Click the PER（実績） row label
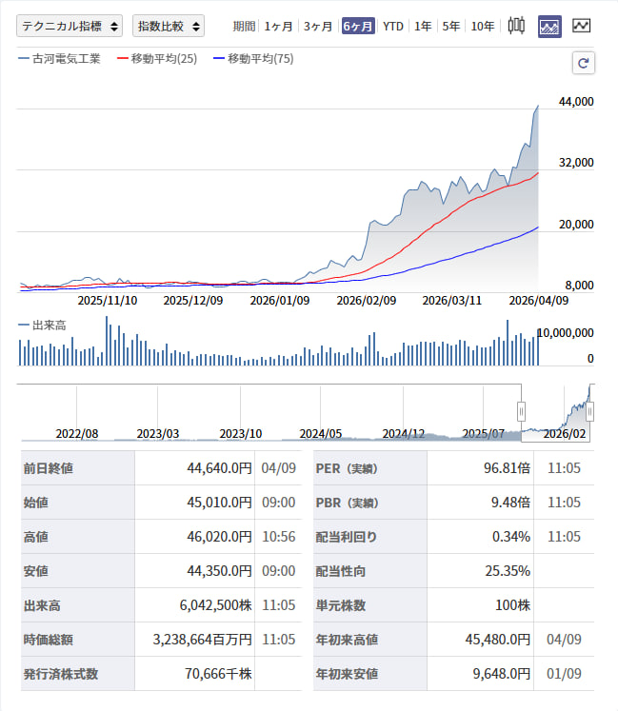Viewport: 618px width, 711px height. pyautogui.click(x=348, y=468)
